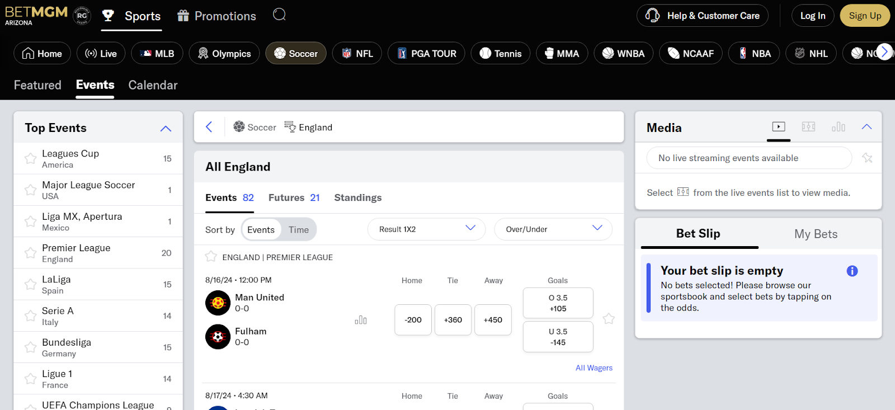This screenshot has height=410, width=895.
Task: Favorite the Man United vs Fulham match
Action: pyautogui.click(x=609, y=319)
